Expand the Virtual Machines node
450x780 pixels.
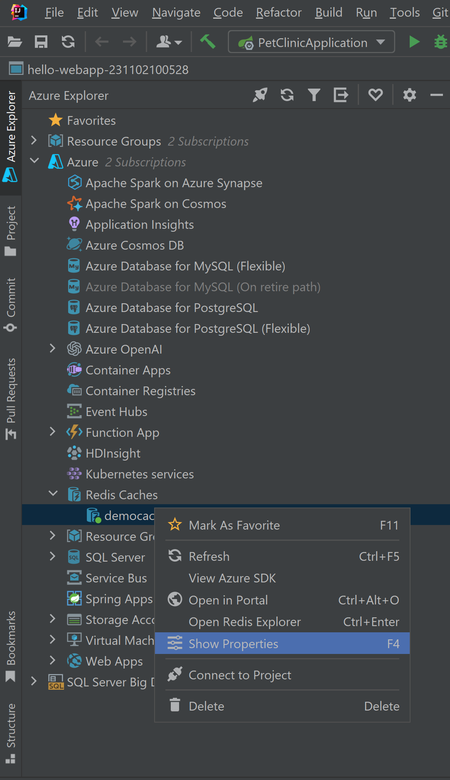click(x=53, y=640)
